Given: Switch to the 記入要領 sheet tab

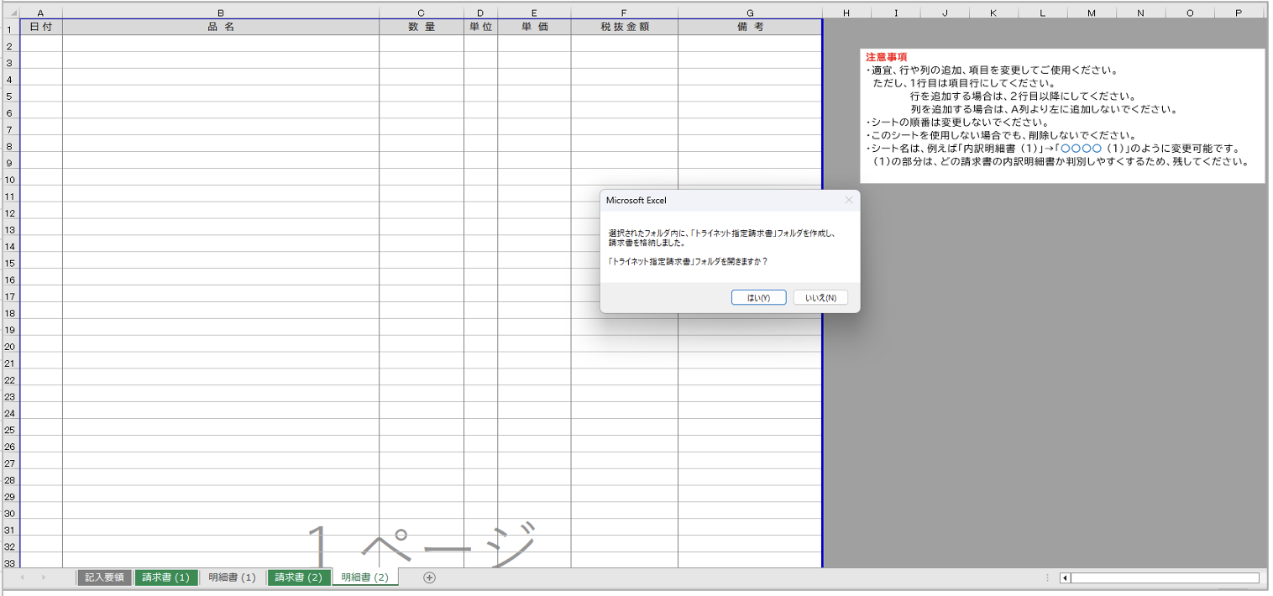Looking at the screenshot, I should coord(105,578).
